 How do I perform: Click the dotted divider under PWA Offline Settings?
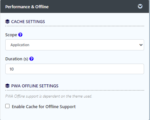click(x=75, y=90)
